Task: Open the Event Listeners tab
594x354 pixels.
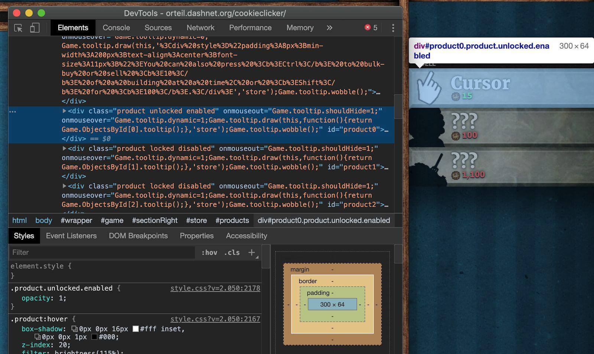Action: tap(71, 236)
